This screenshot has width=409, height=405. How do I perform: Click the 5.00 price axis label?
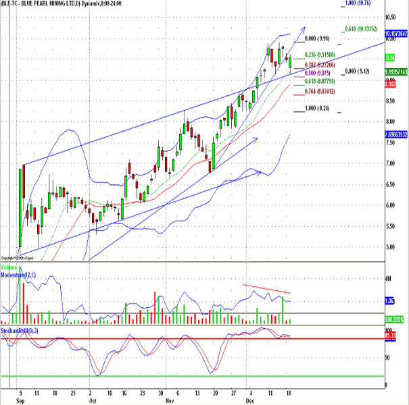coord(391,247)
